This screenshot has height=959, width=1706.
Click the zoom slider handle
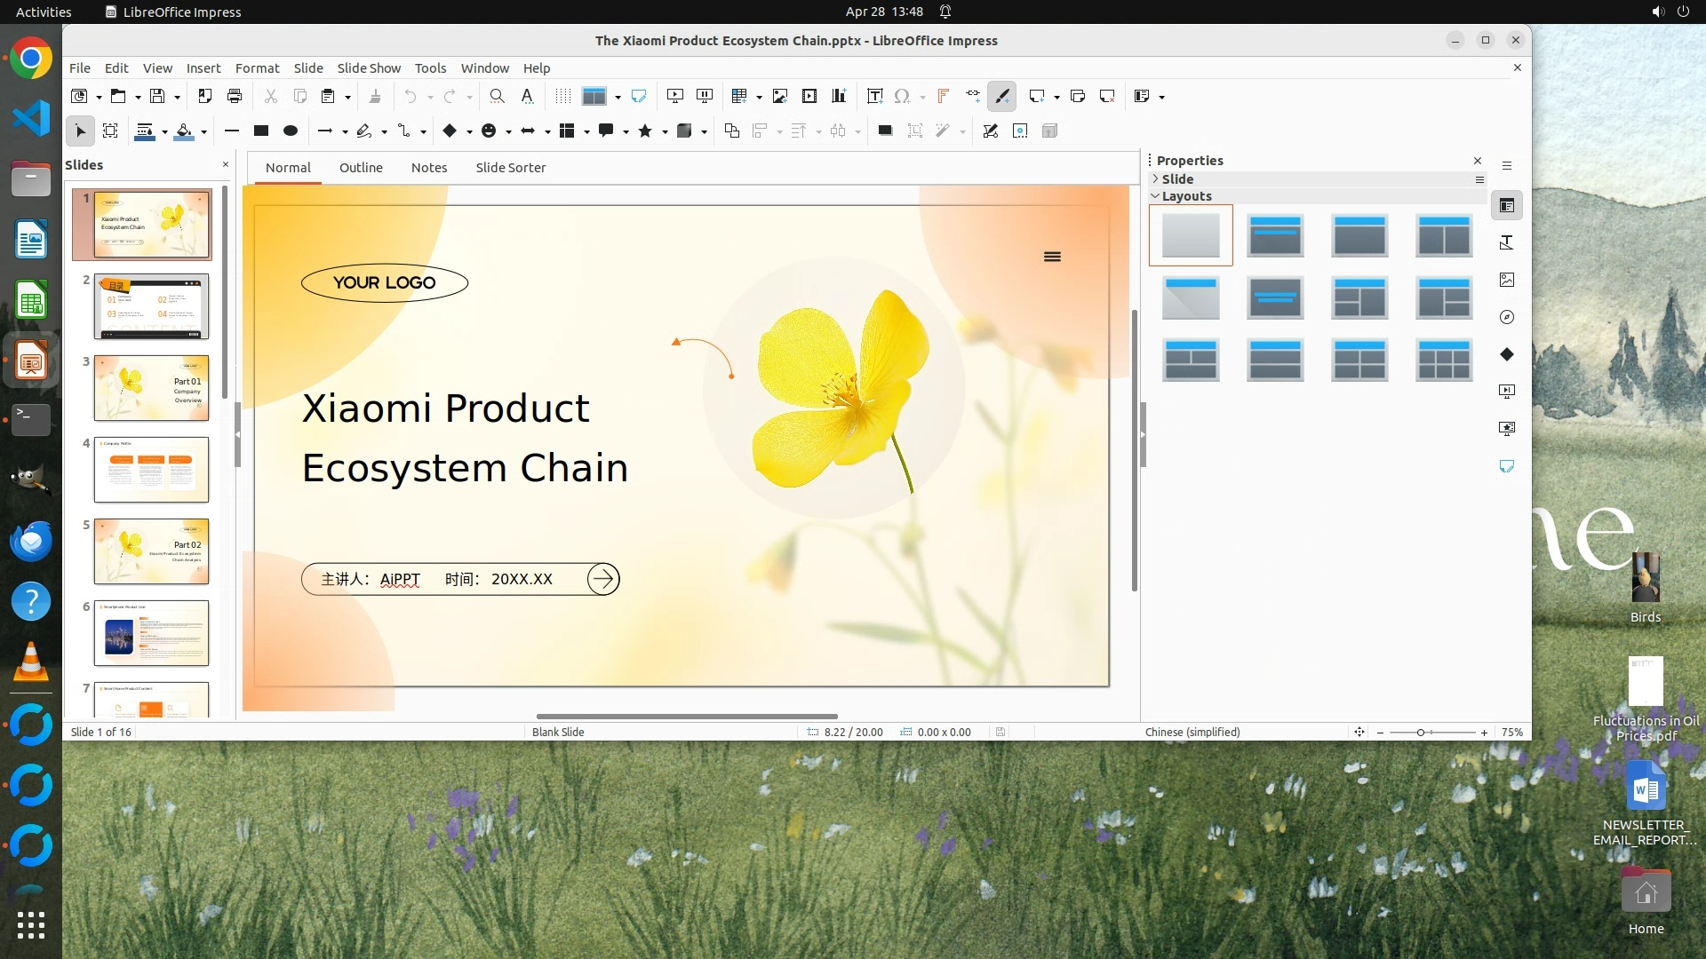[x=1421, y=732]
